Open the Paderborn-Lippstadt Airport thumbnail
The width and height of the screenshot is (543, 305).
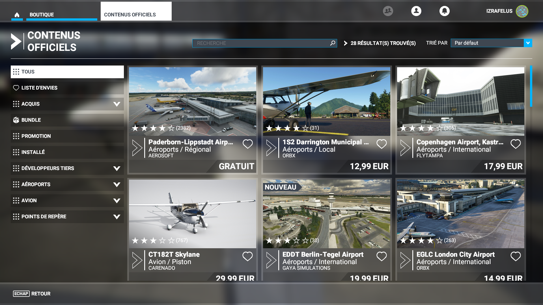tap(193, 101)
